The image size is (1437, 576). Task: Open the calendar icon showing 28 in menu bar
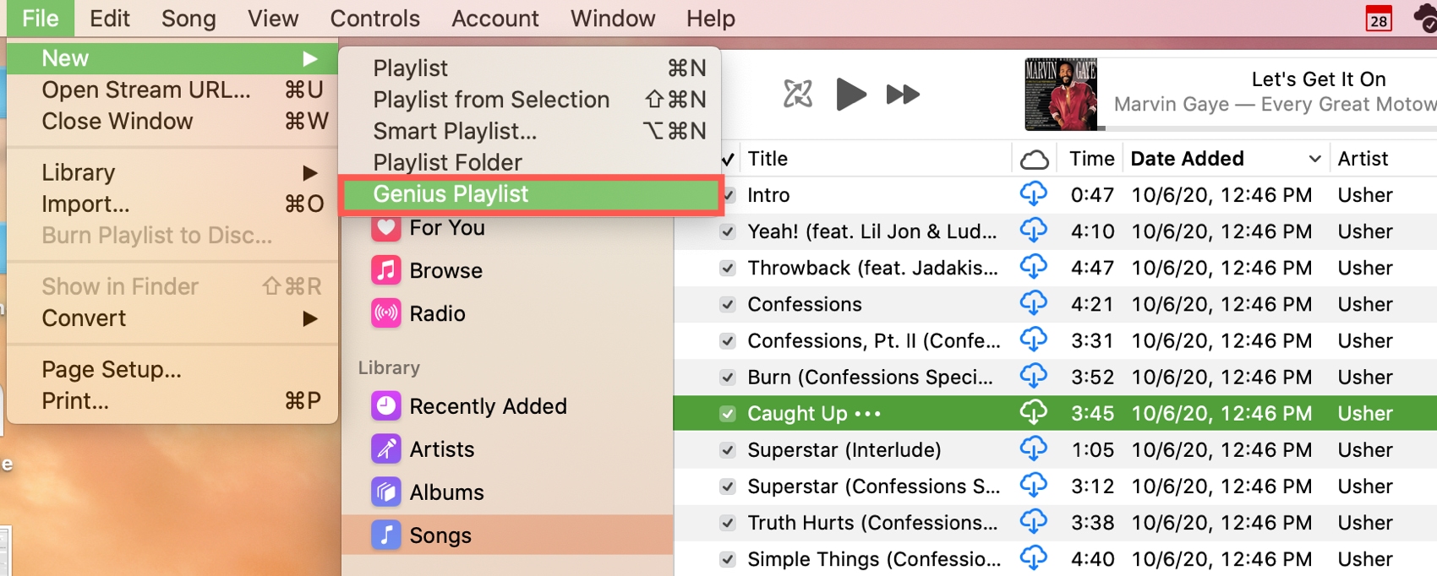click(x=1379, y=19)
